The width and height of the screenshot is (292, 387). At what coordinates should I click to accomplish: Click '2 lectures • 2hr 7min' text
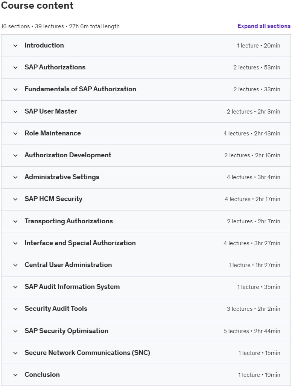tap(254, 221)
